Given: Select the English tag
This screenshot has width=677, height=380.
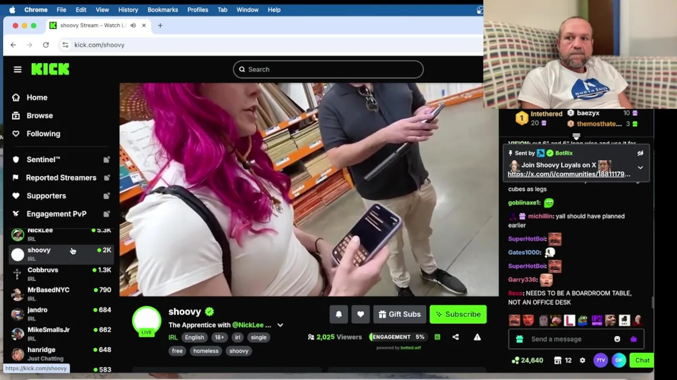Looking at the screenshot, I should pyautogui.click(x=195, y=337).
